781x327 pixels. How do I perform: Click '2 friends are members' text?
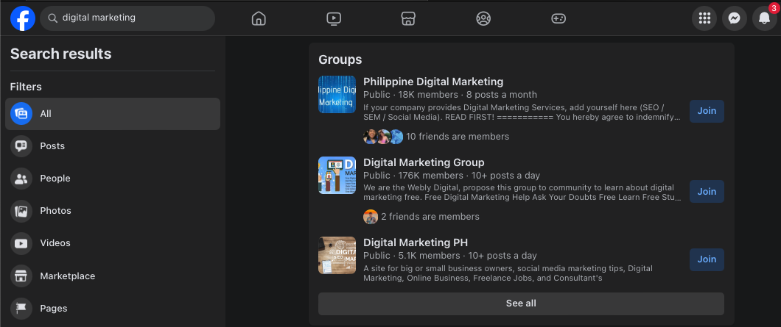pyautogui.click(x=430, y=217)
